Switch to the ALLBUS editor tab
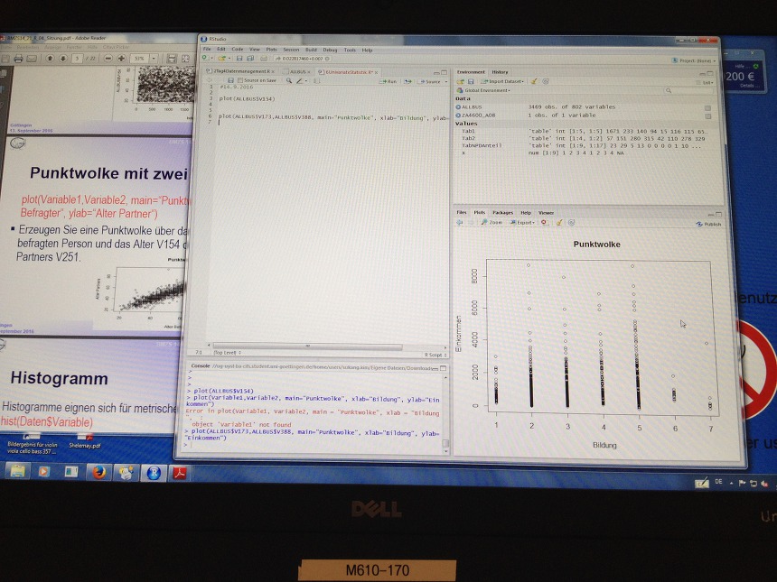This screenshot has height=582, width=777. pos(298,72)
